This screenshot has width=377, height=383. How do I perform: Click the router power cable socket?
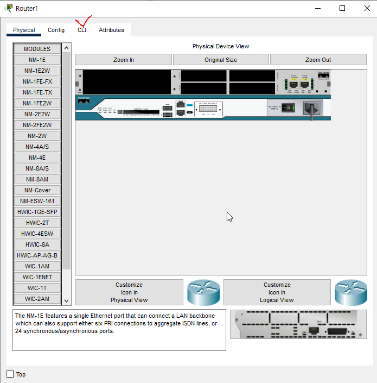coord(312,108)
